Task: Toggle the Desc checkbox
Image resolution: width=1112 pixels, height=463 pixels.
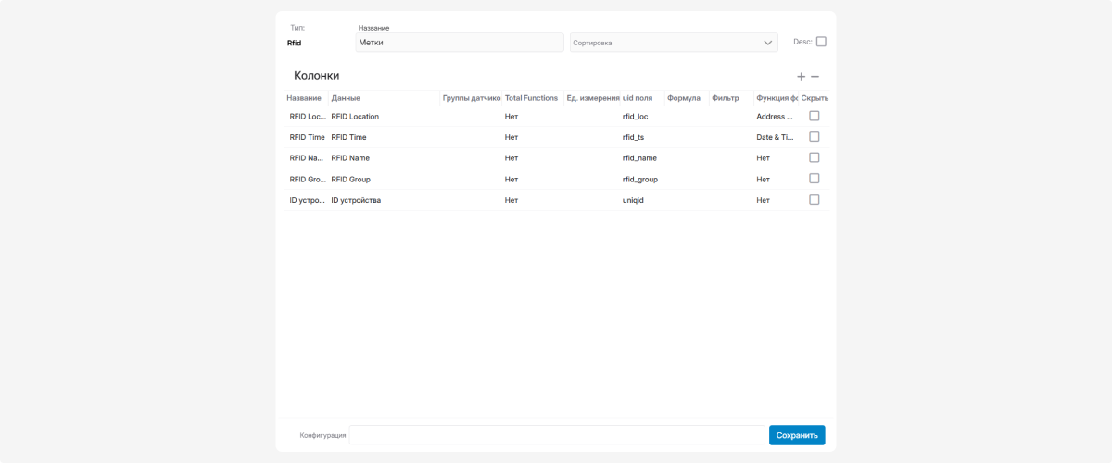Action: (x=821, y=42)
